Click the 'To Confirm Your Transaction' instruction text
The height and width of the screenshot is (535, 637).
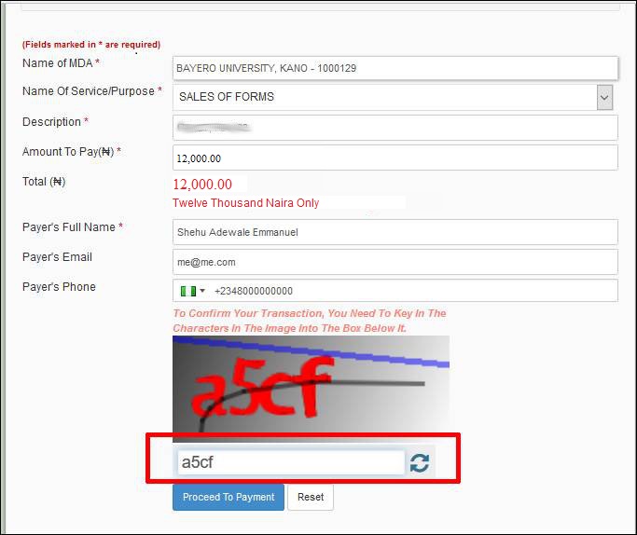click(310, 321)
